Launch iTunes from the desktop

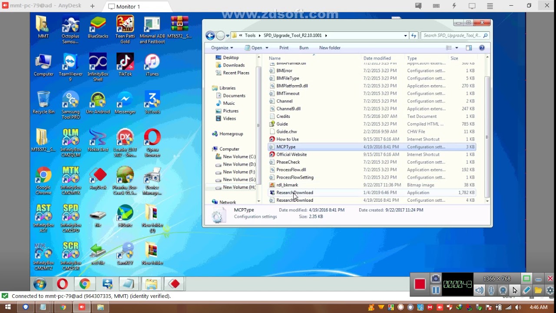pyautogui.click(x=152, y=65)
